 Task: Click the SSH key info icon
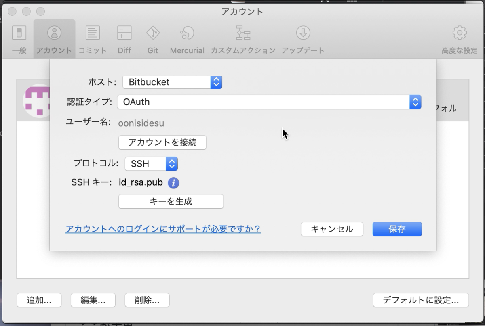(173, 183)
